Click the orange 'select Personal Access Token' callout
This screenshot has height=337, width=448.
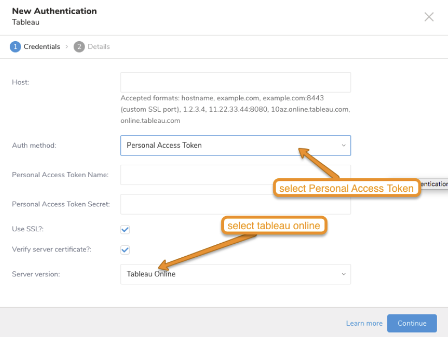[347, 189]
